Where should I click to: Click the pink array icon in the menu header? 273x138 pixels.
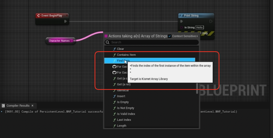pyautogui.click(x=106, y=36)
